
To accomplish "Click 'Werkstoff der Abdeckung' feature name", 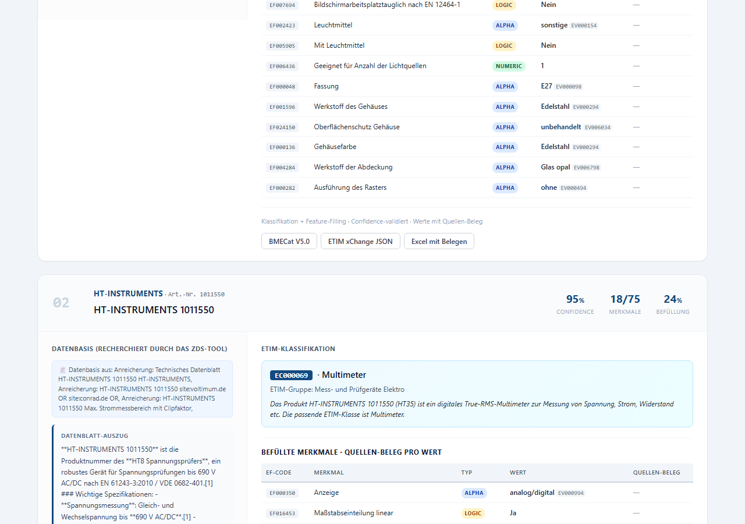I will (353, 167).
